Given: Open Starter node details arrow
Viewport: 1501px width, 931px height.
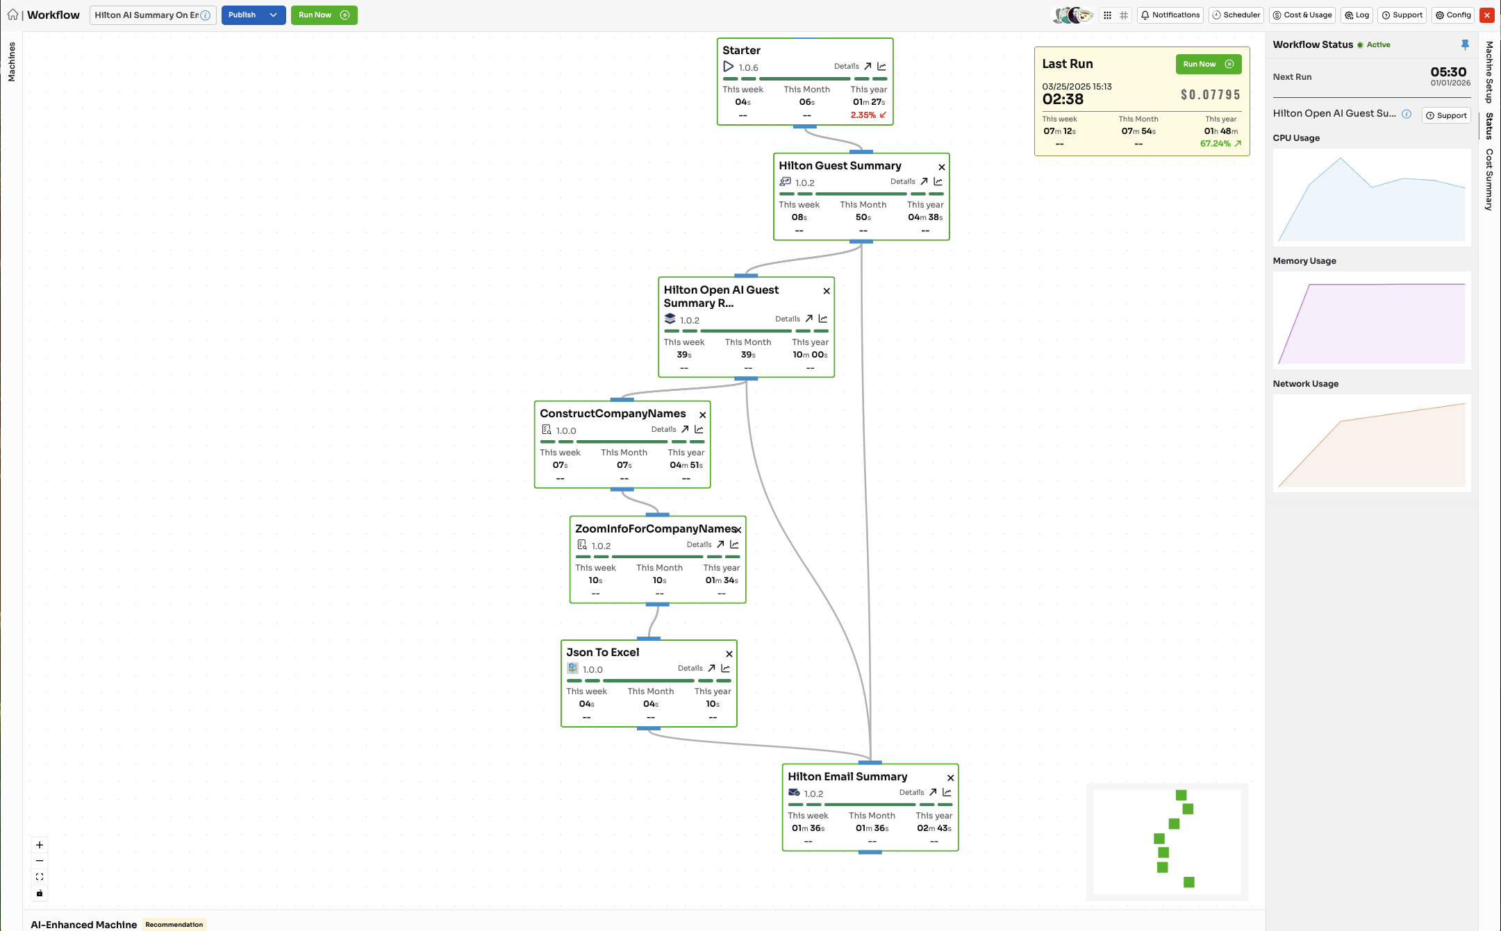Looking at the screenshot, I should [x=868, y=67].
